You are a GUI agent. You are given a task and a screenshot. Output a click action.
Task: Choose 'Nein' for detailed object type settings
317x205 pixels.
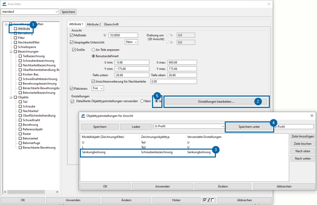coord(142,101)
